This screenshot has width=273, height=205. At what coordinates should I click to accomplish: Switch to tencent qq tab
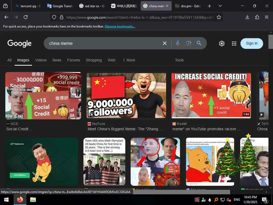(28, 6)
